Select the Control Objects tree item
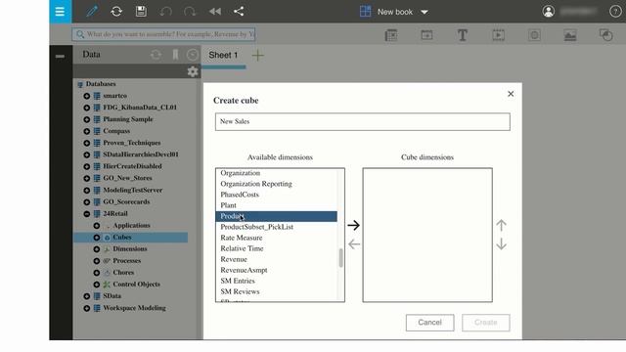Screen dimensions: 626x352 coord(137,285)
